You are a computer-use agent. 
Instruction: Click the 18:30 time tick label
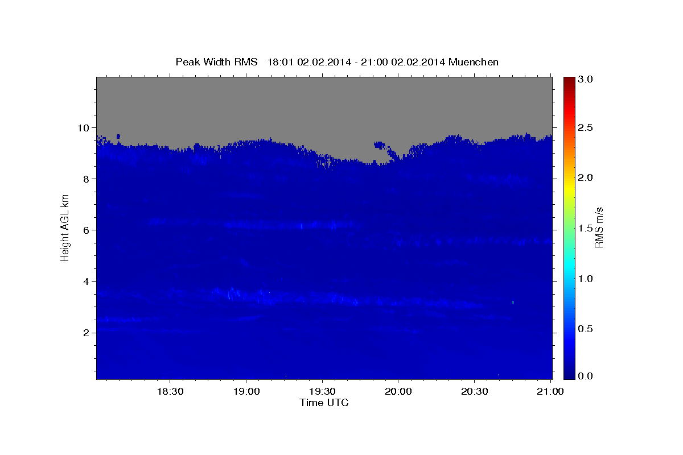point(170,392)
